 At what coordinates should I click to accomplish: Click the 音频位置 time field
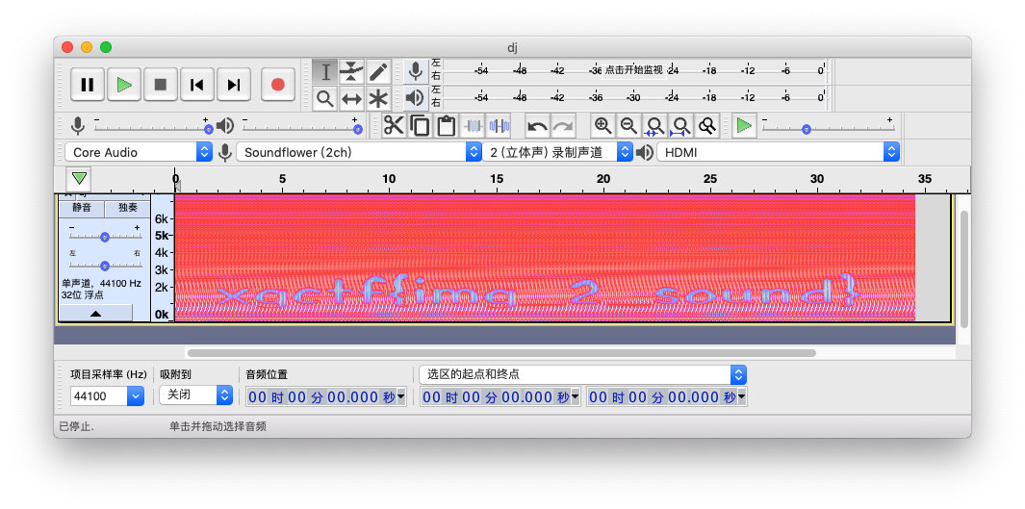325,397
